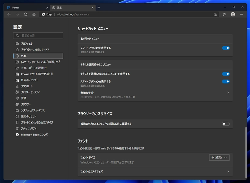
Task: Click the テキスト選択時のミニ メニュー label
Action: [95, 65]
